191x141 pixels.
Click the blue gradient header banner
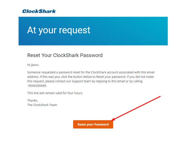click(93, 31)
